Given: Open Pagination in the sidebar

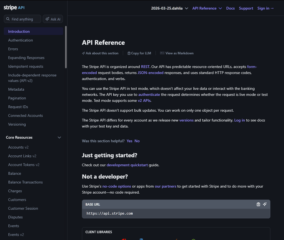Looking at the screenshot, I should click(17, 98).
